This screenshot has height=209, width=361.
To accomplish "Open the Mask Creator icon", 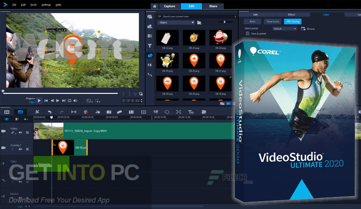I will pos(167,112).
